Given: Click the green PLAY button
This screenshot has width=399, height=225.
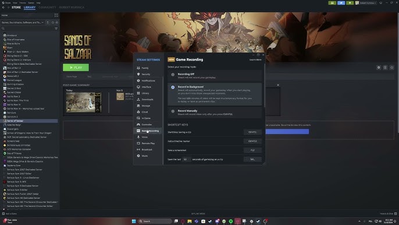Looking at the screenshot, I should pyautogui.click(x=76, y=68).
